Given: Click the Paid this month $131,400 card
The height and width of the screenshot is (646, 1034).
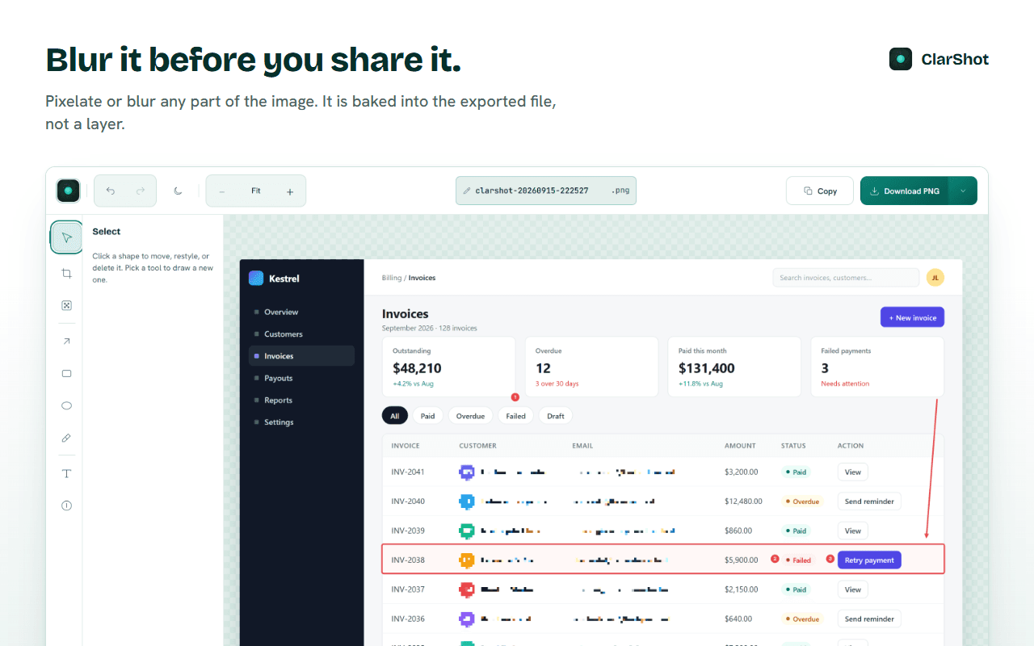Looking at the screenshot, I should 734,367.
